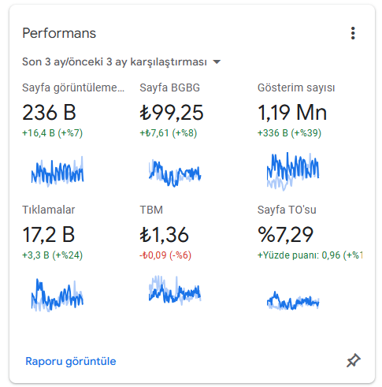Click the green +336 B (+%39) change text
The height and width of the screenshot is (387, 382).
click(x=289, y=133)
